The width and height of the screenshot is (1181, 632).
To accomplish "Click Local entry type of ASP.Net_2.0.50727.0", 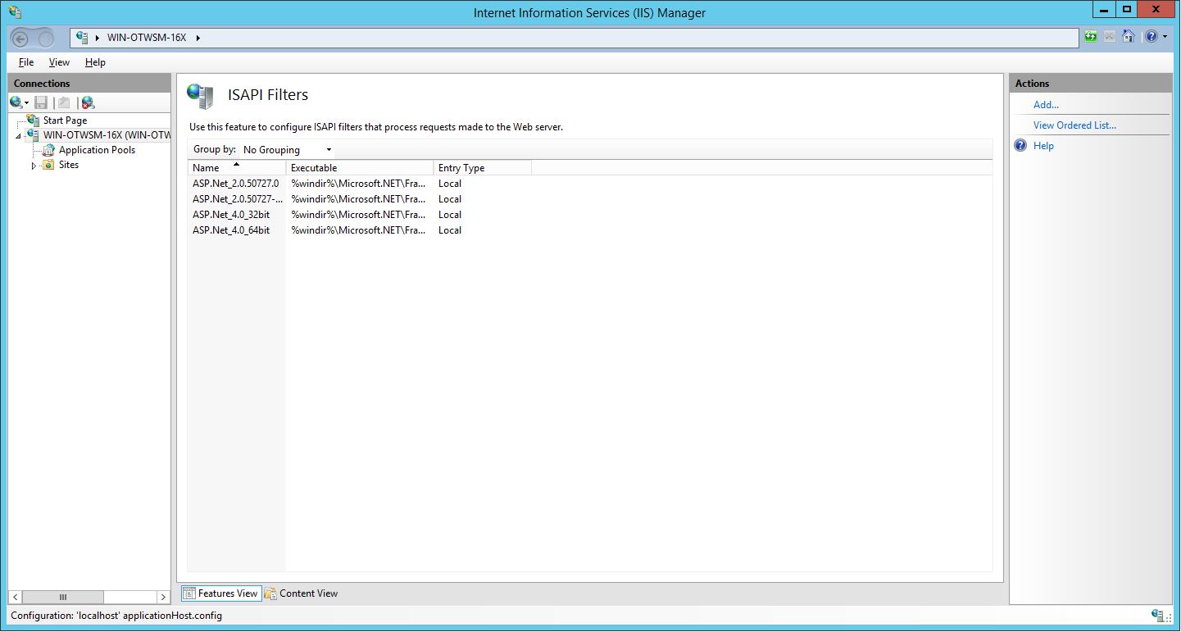I will point(449,184).
